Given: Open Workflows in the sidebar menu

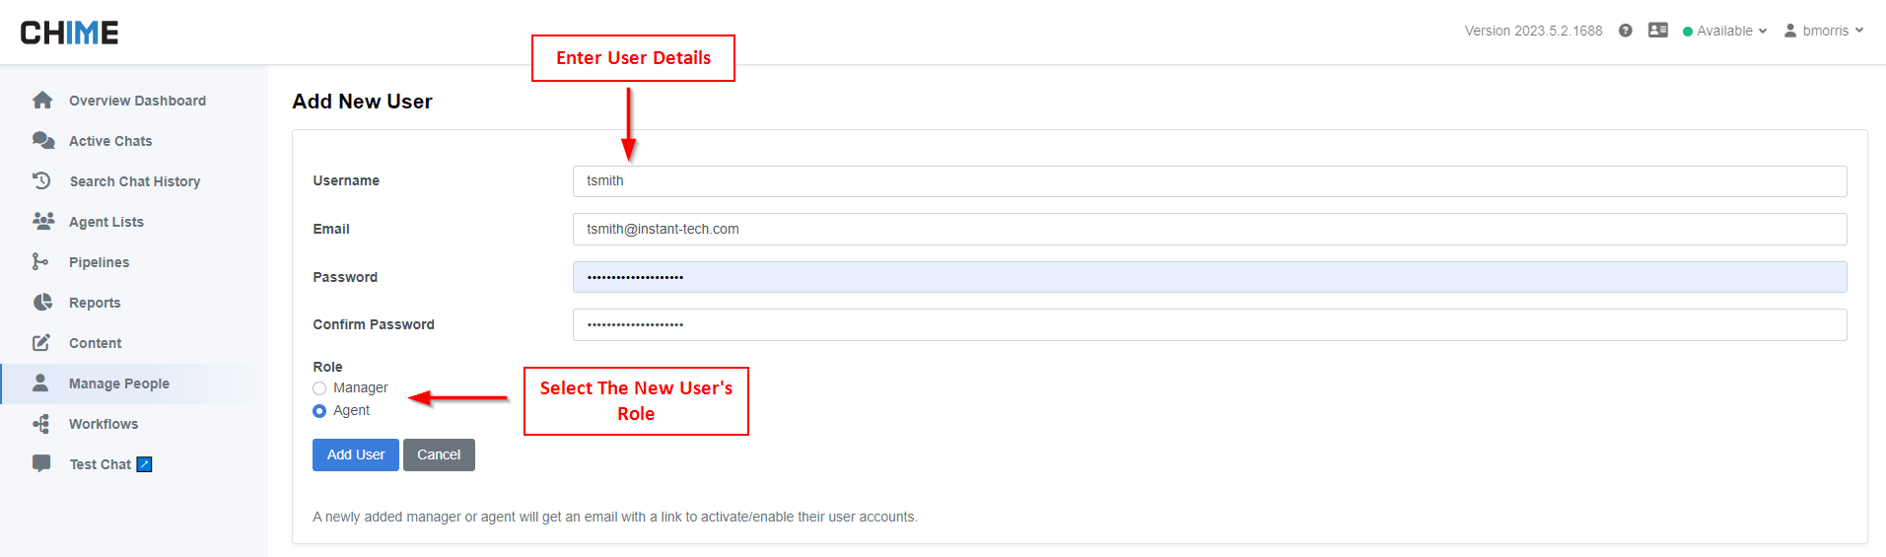Looking at the screenshot, I should coord(104,424).
